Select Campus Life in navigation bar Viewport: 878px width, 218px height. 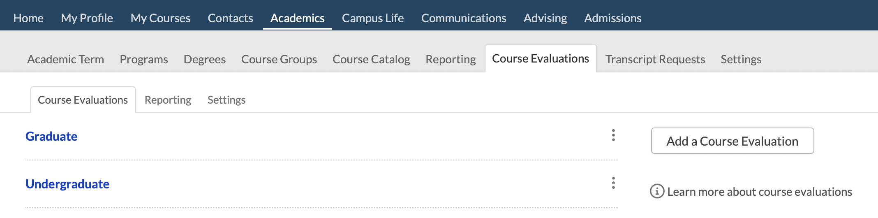coord(373,18)
